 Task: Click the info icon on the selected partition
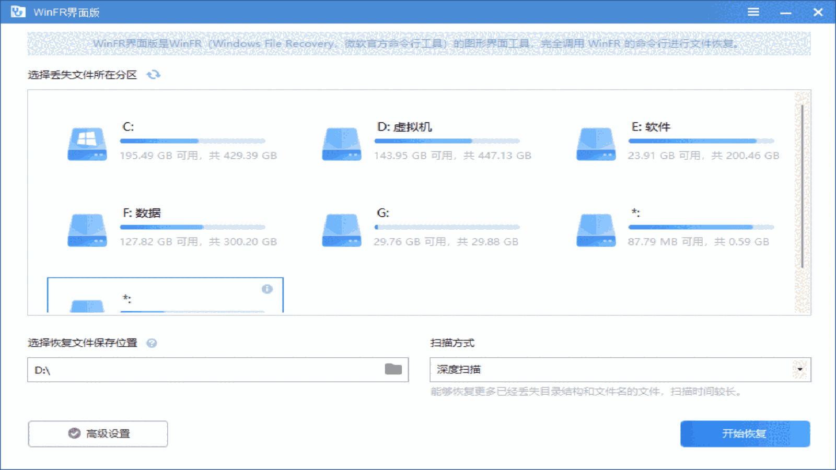268,289
